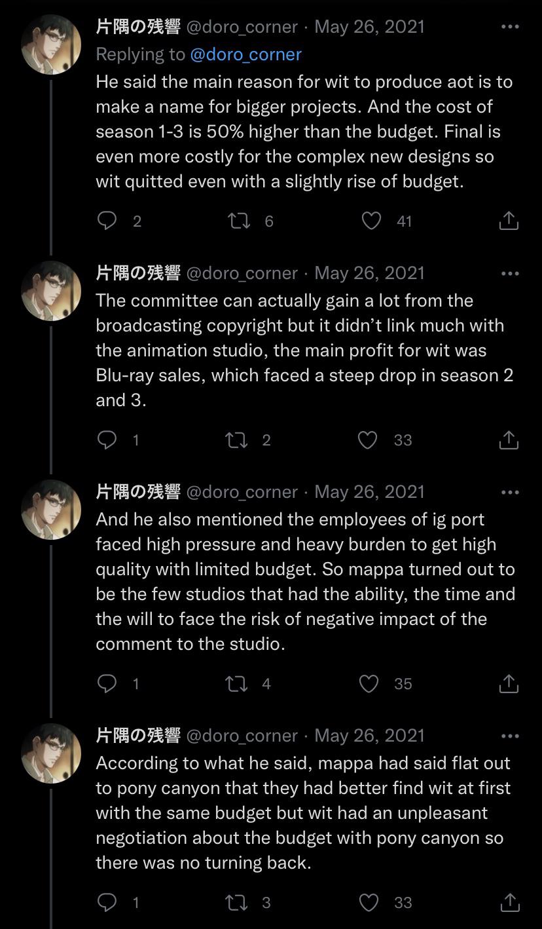Viewport: 542px width, 929px height.
Task: Reply to the ig port employees tweet
Action: pos(107,683)
